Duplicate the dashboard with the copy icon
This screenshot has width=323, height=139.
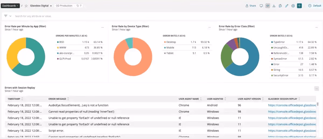[280, 6]
